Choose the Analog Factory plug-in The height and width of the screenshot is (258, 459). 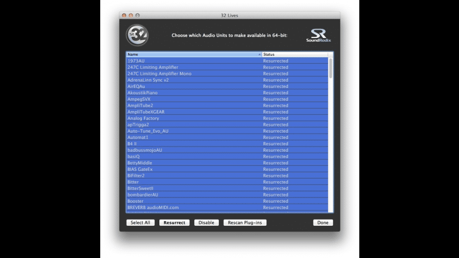coord(227,118)
